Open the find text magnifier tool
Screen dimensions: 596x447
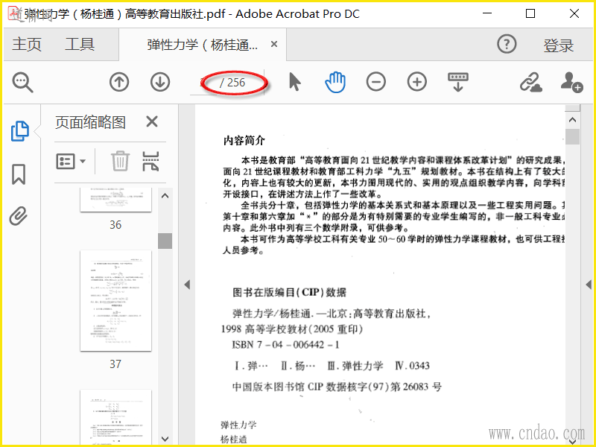pyautogui.click(x=23, y=83)
